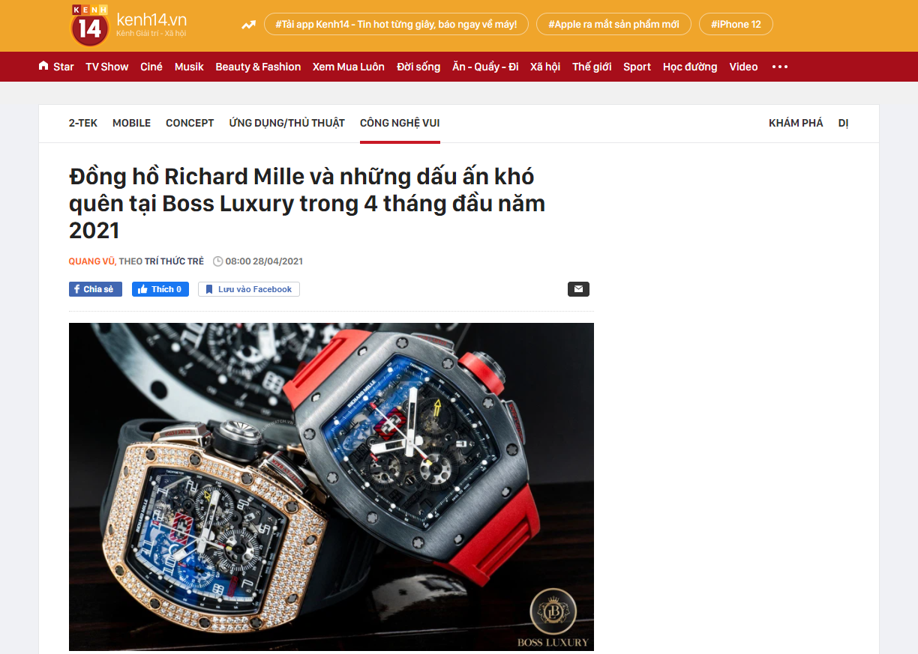The width and height of the screenshot is (918, 654).
Task: Select the CÔNG NGHỆ VUI tab
Action: click(x=400, y=123)
